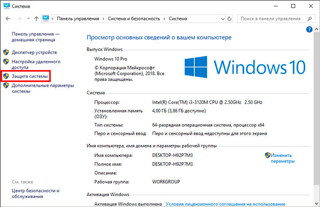Click DESKTOP-H92P7M3 beside Полное имя
The width and height of the screenshot is (320, 207).
(172, 164)
